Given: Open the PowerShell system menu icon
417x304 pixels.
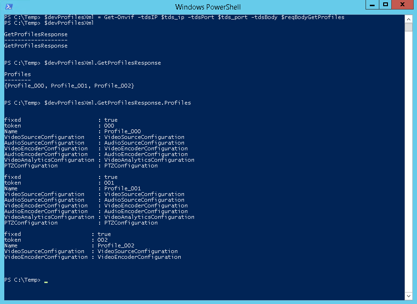Looking at the screenshot, I should click(9, 7).
